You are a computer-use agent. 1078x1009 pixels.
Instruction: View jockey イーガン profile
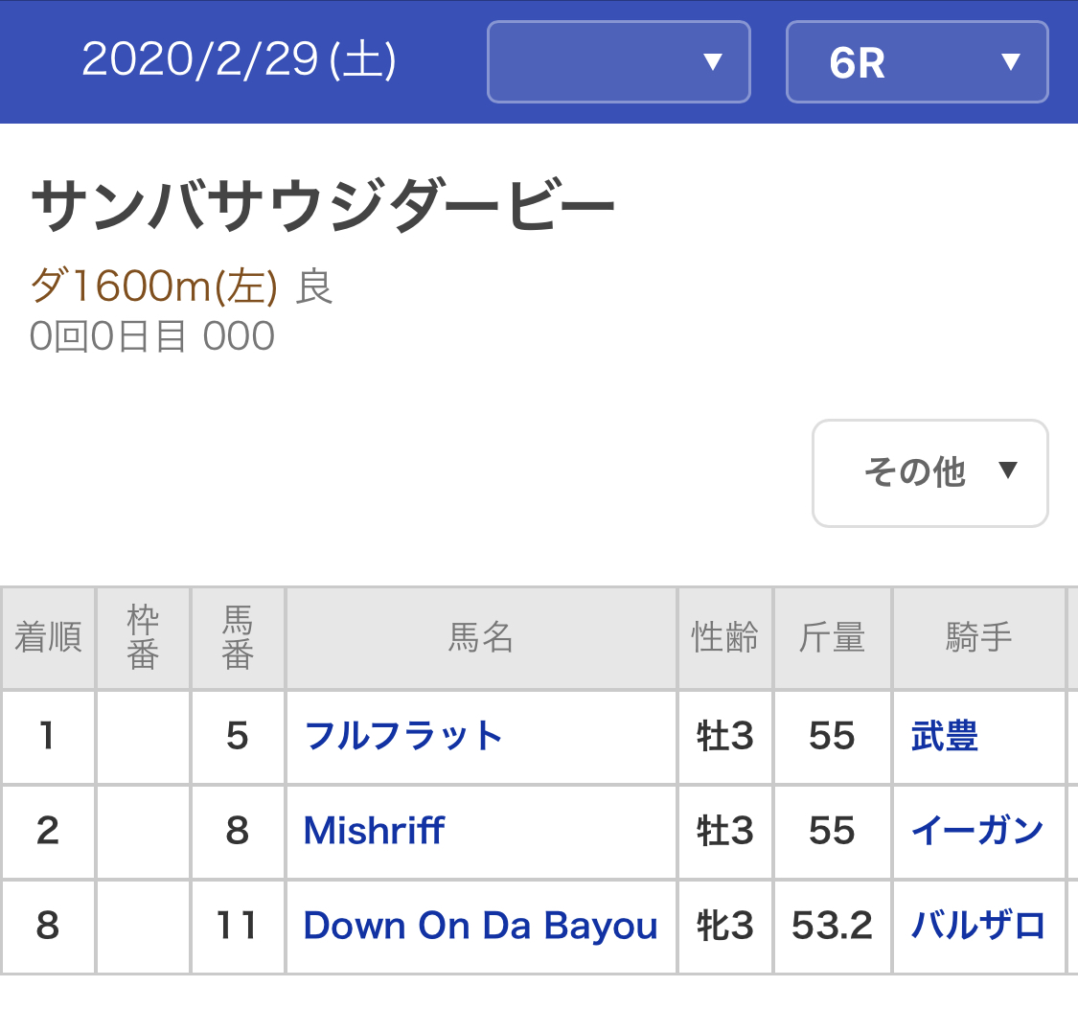[977, 831]
